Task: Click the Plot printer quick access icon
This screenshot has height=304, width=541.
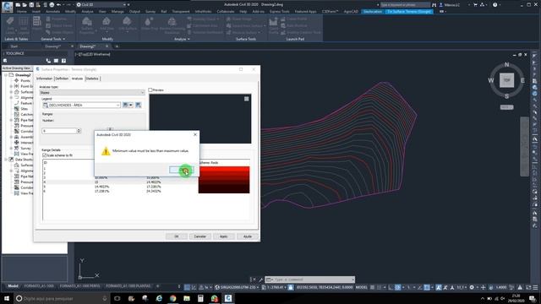Action: [x=52, y=5]
